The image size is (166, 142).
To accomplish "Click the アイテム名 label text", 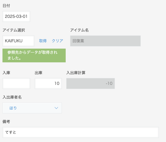I will pos(79,30).
